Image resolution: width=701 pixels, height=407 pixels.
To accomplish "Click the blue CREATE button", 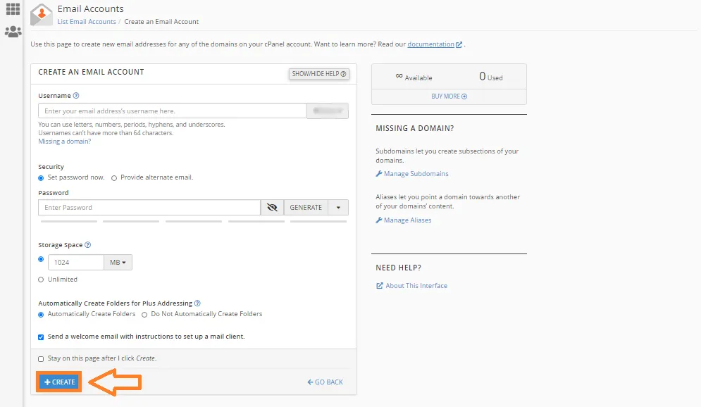I will [x=59, y=382].
